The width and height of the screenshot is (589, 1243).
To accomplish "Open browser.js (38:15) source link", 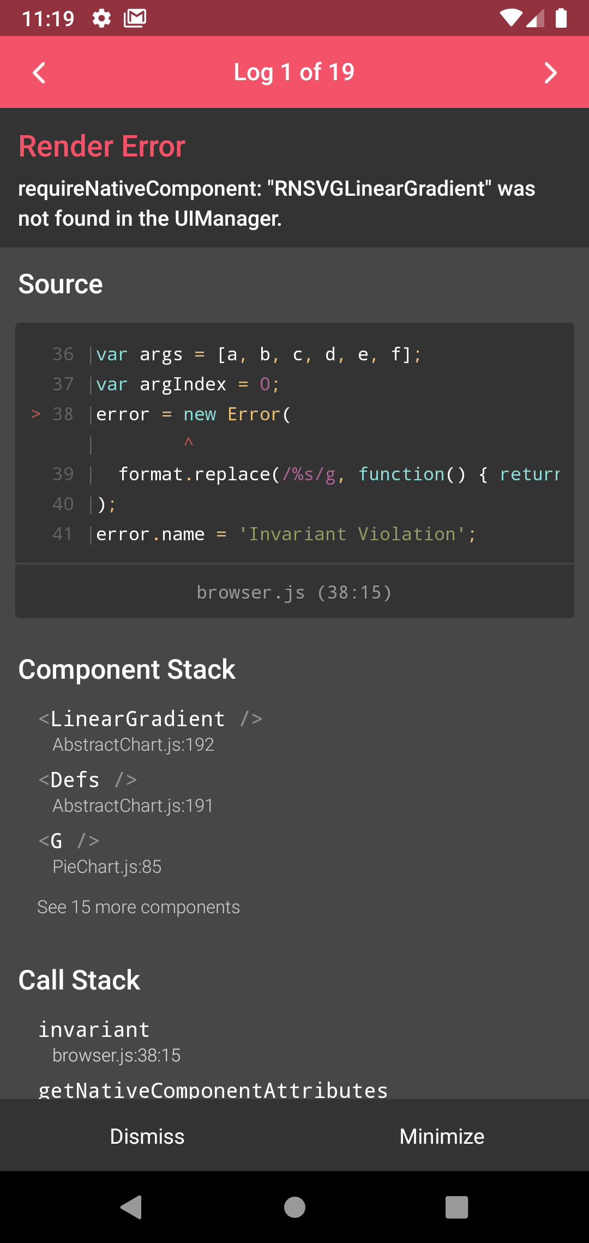I will (x=294, y=592).
